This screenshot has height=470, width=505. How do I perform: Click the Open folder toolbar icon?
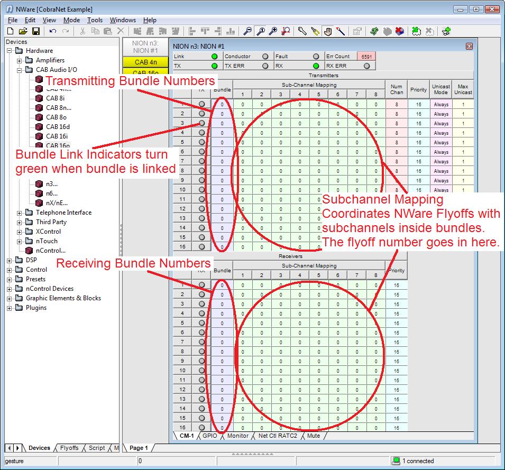point(23,32)
